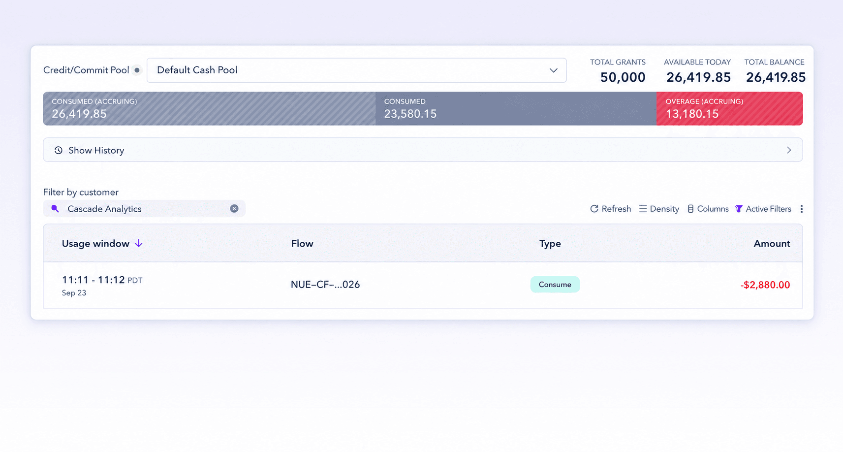The width and height of the screenshot is (843, 452).
Task: Open the Columns chooser
Action: click(x=708, y=209)
